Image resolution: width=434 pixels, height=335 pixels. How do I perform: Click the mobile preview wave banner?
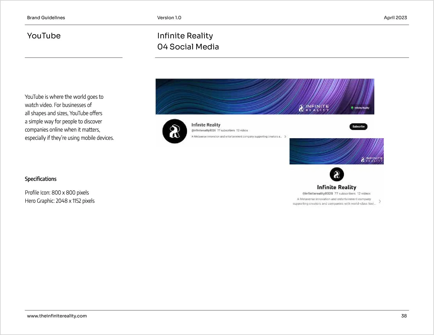[336, 151]
